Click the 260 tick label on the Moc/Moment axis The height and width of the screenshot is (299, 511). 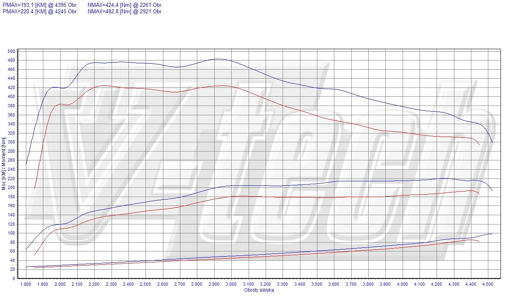(11, 160)
